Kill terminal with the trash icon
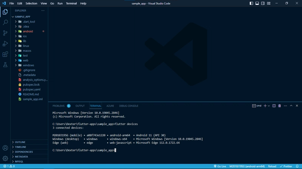 click(280, 106)
